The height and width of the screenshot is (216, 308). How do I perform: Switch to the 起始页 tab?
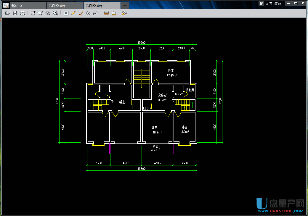click(x=17, y=6)
